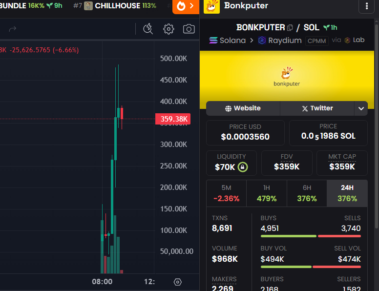Click the Bonkputer avatar logo in header

pyautogui.click(x=212, y=6)
